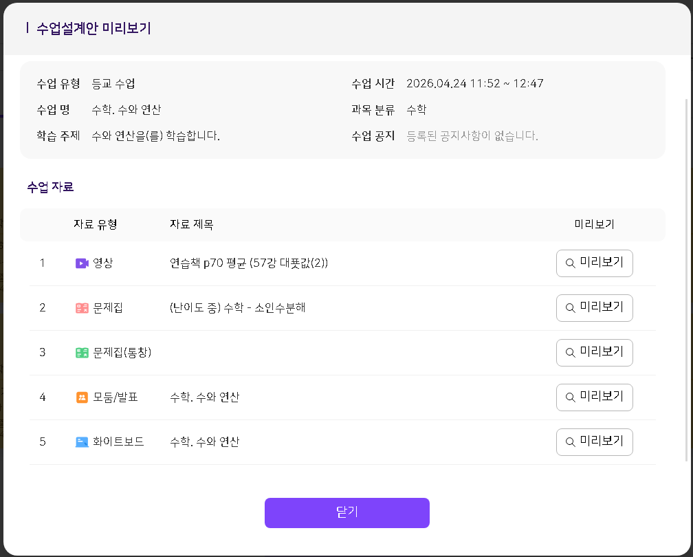Preview the 소인수분해 workbook with 미리보기
The width and height of the screenshot is (693, 557).
pyautogui.click(x=594, y=308)
